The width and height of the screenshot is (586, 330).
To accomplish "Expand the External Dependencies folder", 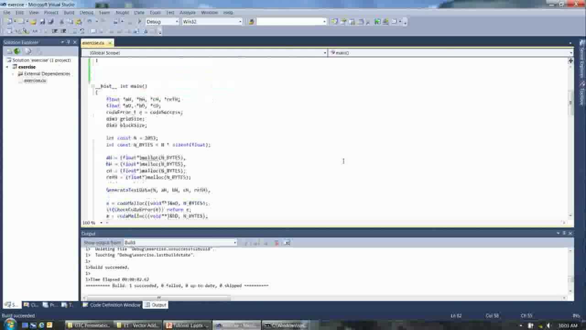I will (13, 74).
